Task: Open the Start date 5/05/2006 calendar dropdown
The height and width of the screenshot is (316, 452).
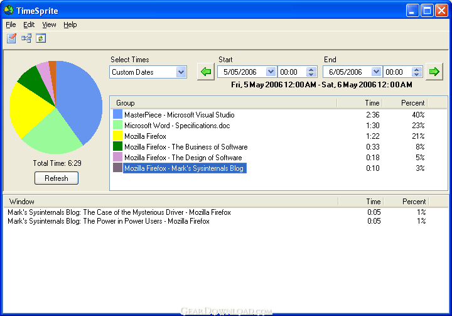Action: point(271,72)
